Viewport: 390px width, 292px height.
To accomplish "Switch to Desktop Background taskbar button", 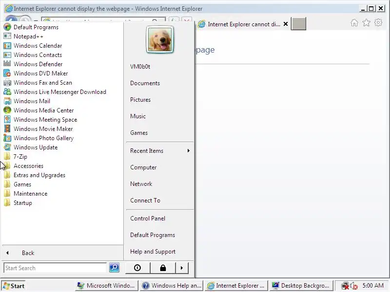I will (301, 286).
